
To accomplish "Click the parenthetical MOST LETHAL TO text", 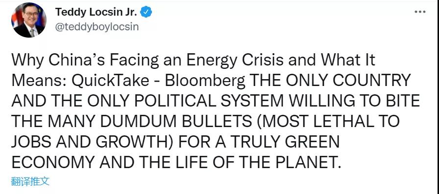I will pos(328,121).
